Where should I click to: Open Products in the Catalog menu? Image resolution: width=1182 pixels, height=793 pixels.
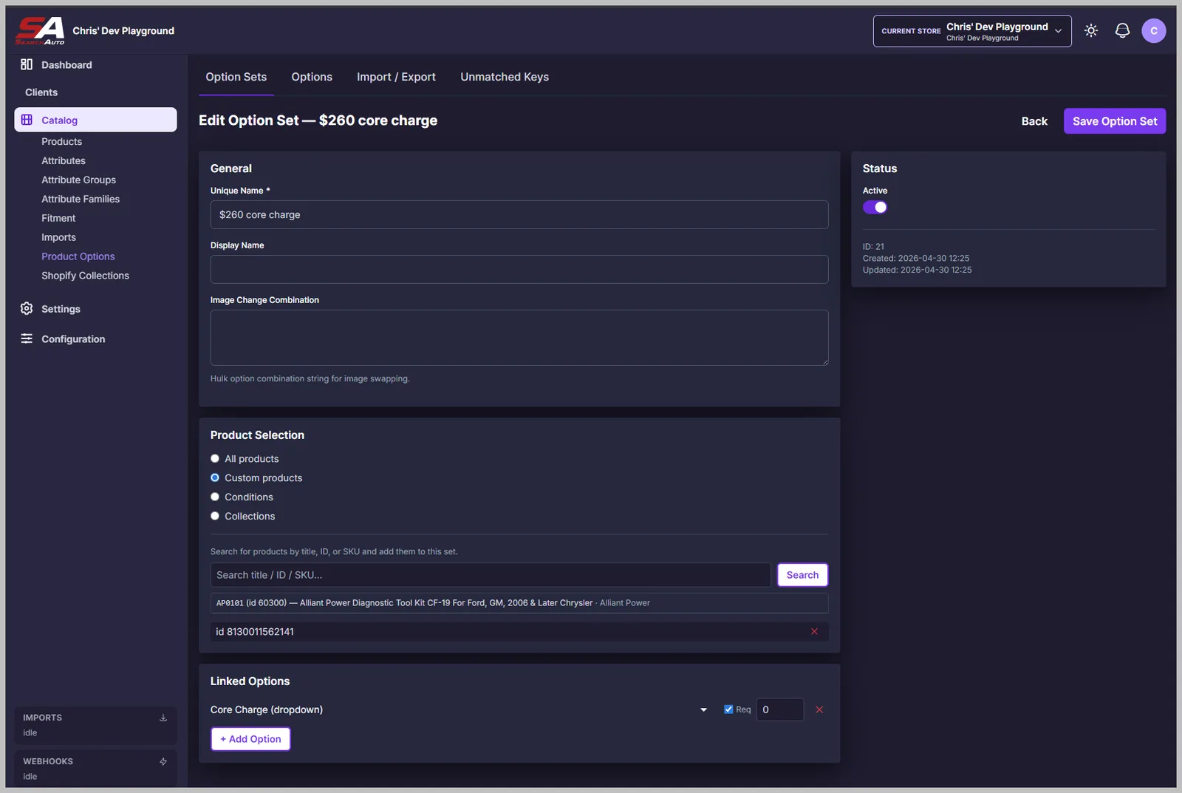pos(62,141)
